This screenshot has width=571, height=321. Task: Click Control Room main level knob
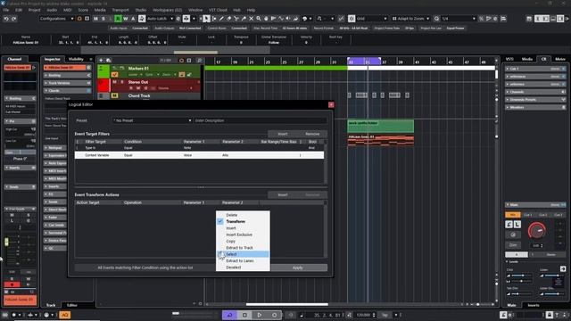pyautogui.click(x=537, y=230)
